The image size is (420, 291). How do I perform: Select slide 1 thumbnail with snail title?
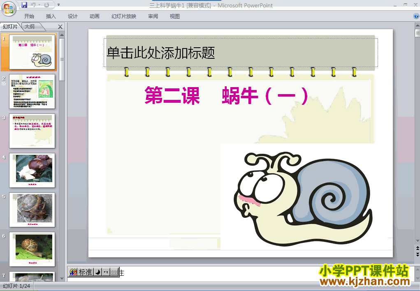32,52
